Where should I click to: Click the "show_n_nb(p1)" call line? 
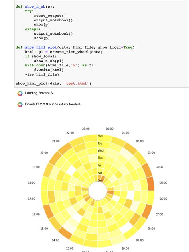(49, 61)
